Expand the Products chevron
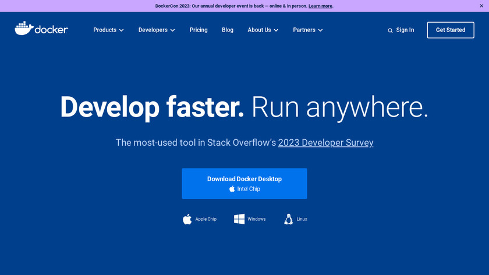The width and height of the screenshot is (489, 275). 121,30
